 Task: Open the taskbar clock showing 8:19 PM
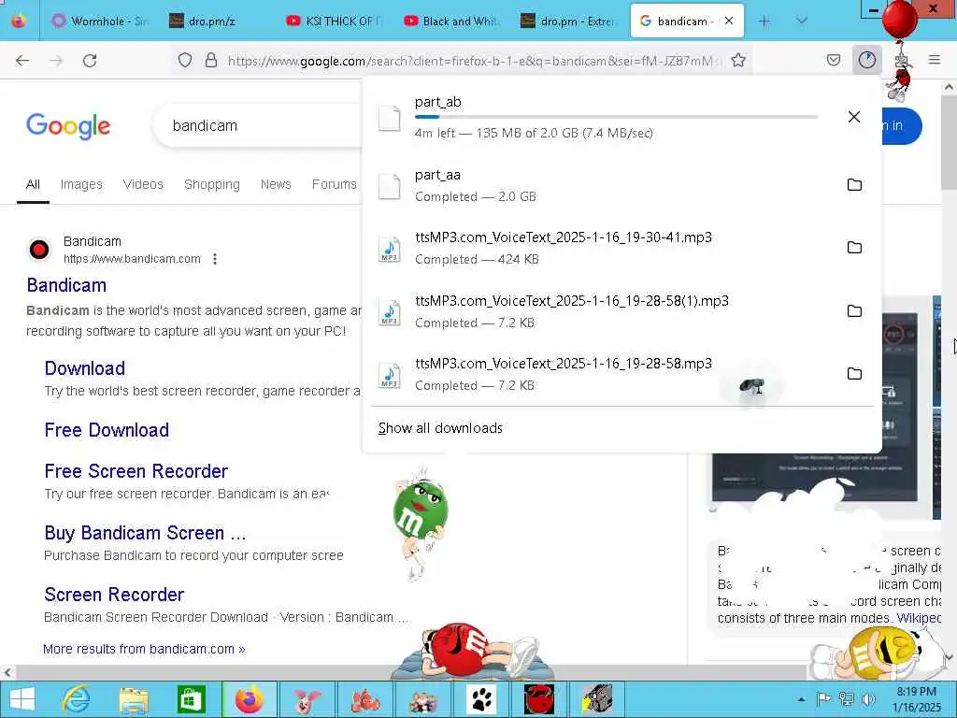(x=916, y=699)
